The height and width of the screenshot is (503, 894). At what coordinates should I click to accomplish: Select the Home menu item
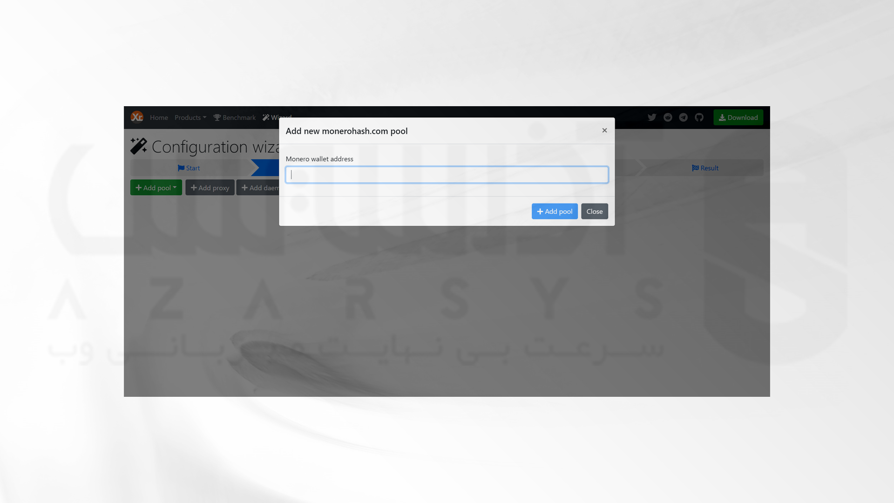159,117
